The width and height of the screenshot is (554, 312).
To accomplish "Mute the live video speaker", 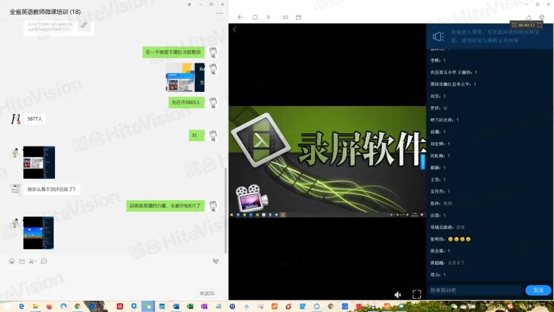I will (x=398, y=295).
